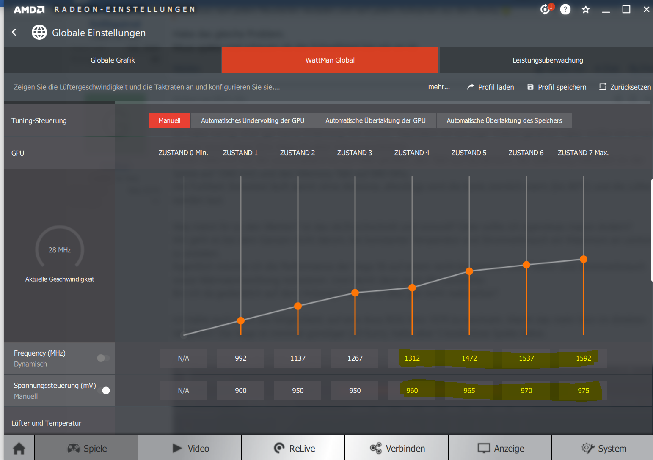
Task: Click the Zustand 7 Max. slider handle
Action: click(x=584, y=259)
